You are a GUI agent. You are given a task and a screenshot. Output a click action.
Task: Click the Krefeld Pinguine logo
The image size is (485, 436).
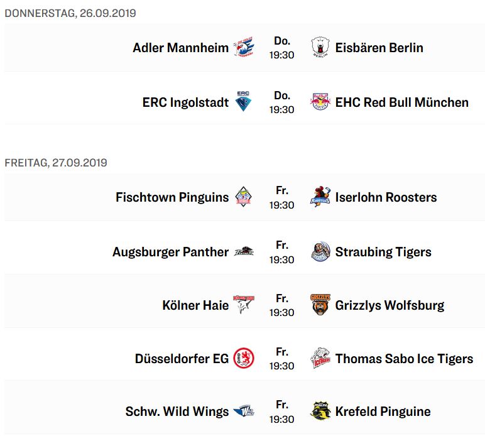[320, 411]
